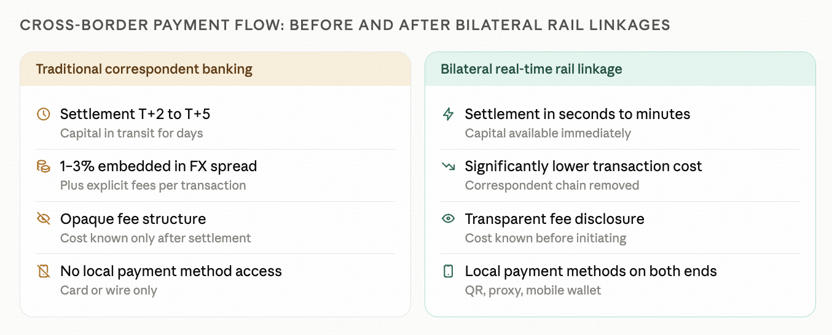Screen dimensions: 832x335
Task: Click the QR, proxy, mobile wallet subtitle
Action: 533,290
